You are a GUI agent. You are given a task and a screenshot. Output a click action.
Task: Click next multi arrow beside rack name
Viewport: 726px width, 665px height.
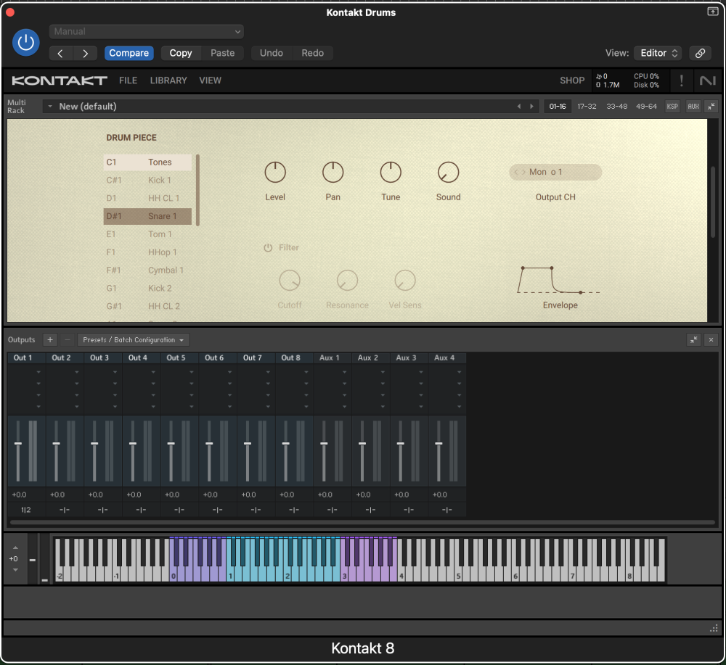coord(531,107)
